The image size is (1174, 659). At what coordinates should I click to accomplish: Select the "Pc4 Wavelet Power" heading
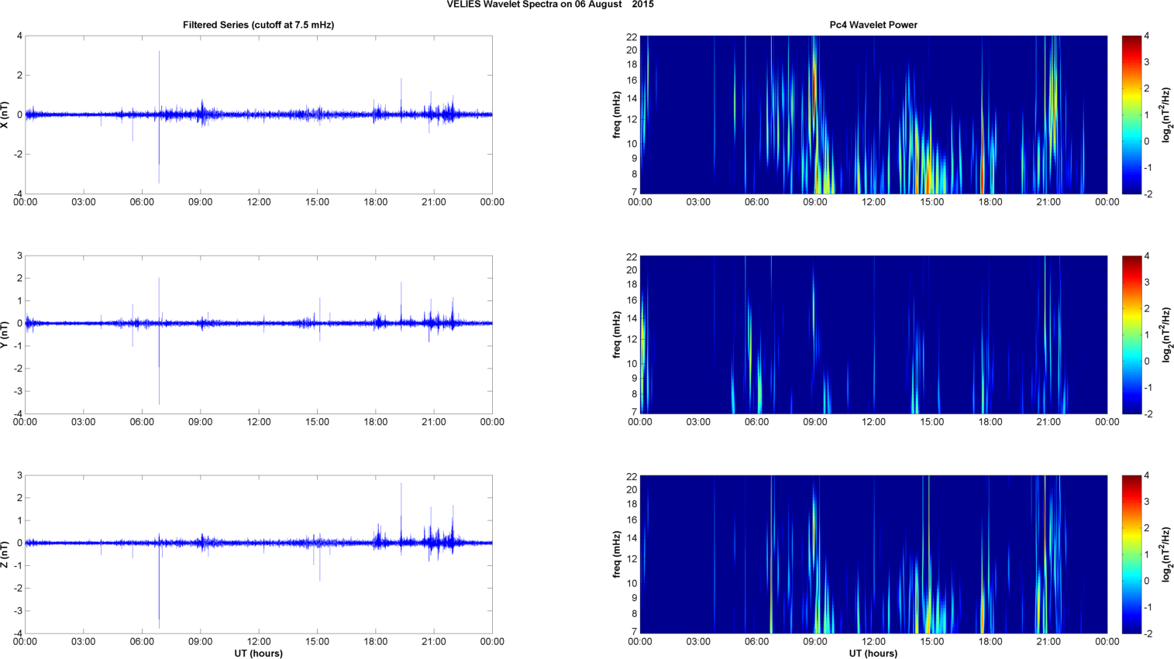(x=873, y=25)
